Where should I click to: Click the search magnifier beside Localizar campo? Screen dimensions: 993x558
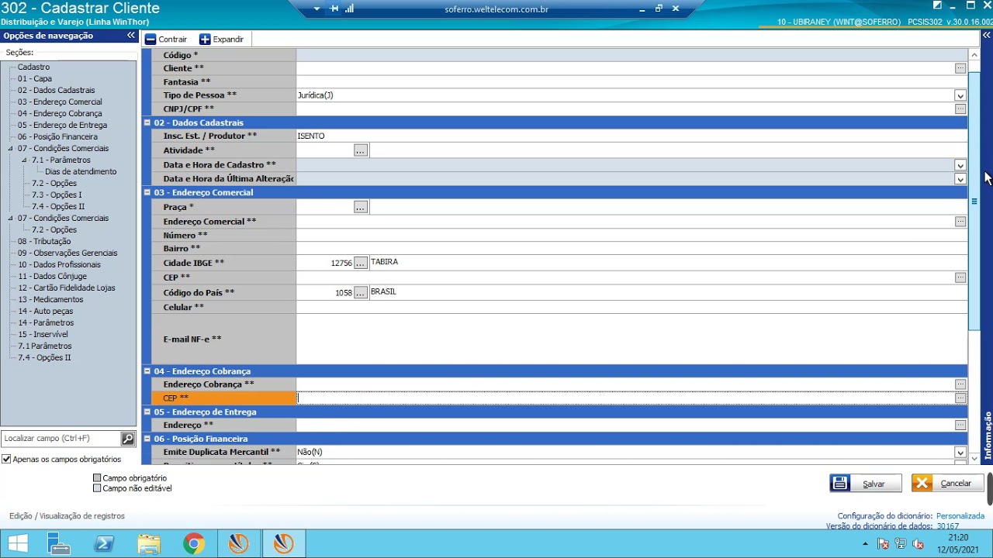(x=128, y=439)
